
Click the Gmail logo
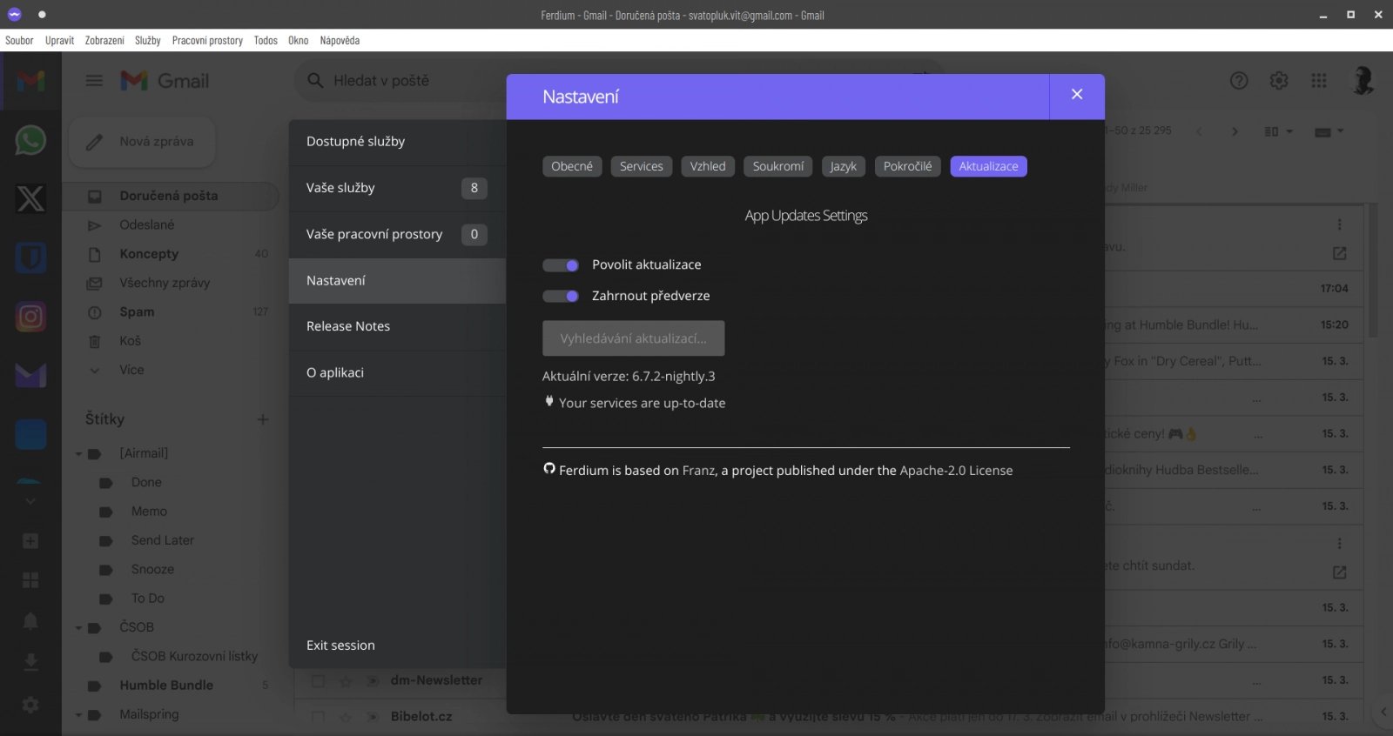point(165,81)
